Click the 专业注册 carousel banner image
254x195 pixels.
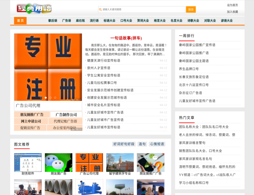(x=48, y=67)
